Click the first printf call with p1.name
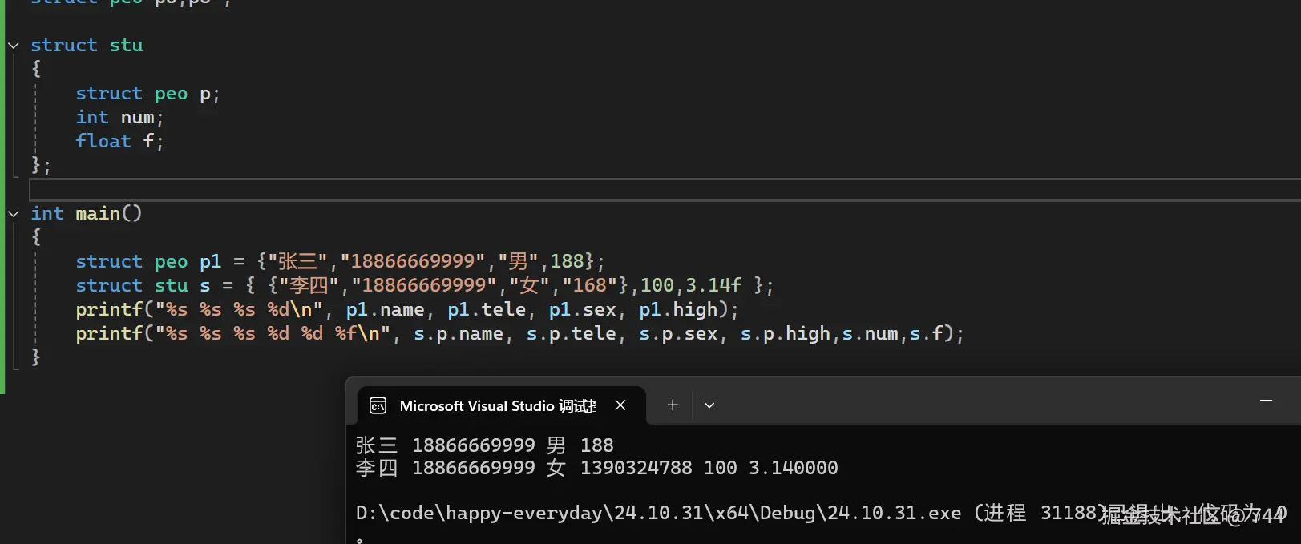The width and height of the screenshot is (1301, 544). pos(407,310)
